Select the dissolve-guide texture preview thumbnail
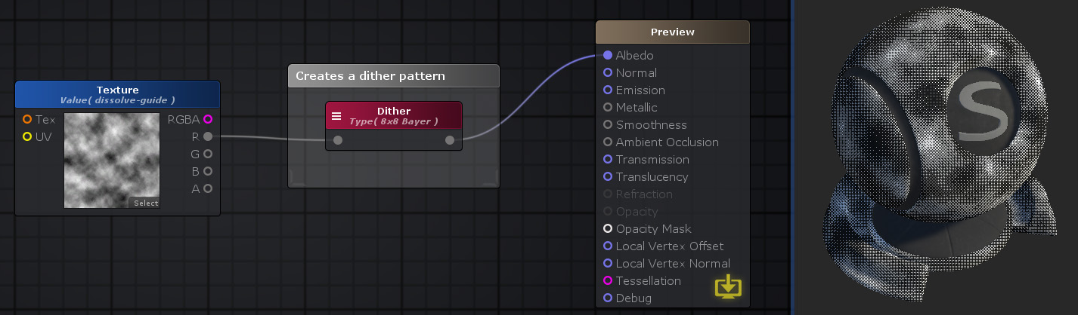 112,161
